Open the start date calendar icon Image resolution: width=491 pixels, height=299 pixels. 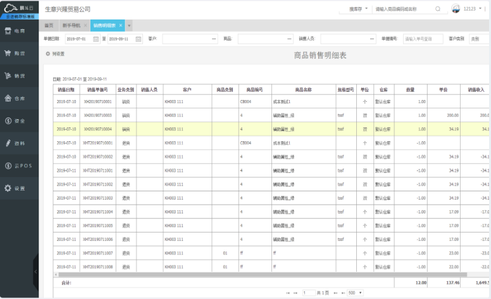[x=96, y=39]
